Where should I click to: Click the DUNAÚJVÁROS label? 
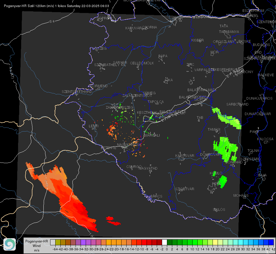click(x=259, y=98)
